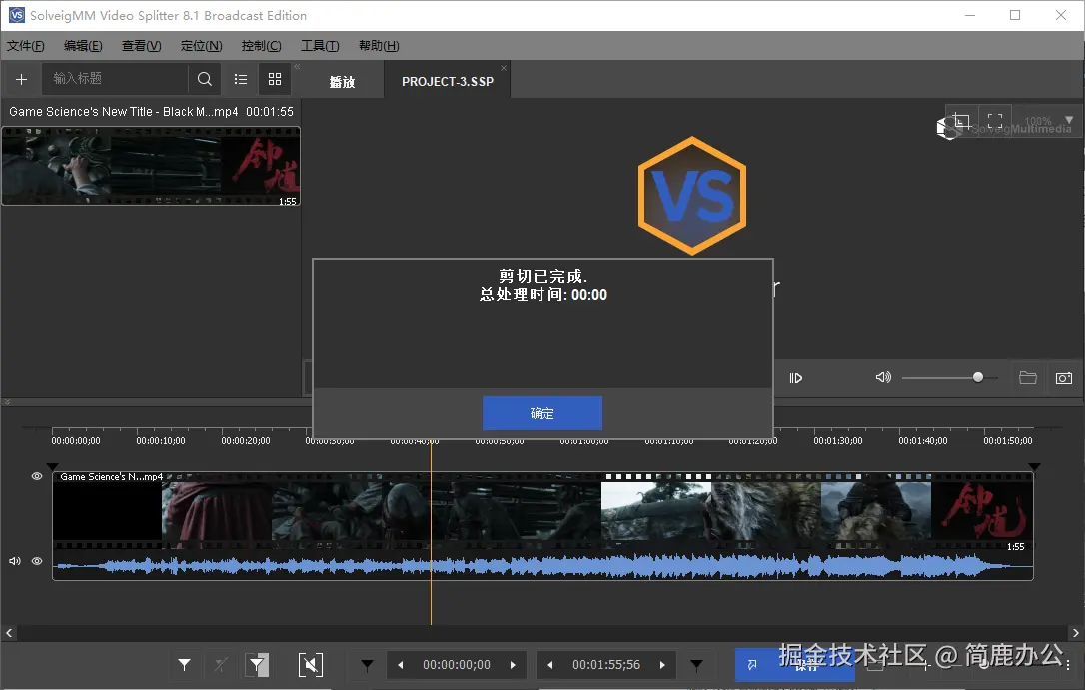Click the invert fragments marker icon
Screen dimensions: 1085x690
tap(257, 664)
